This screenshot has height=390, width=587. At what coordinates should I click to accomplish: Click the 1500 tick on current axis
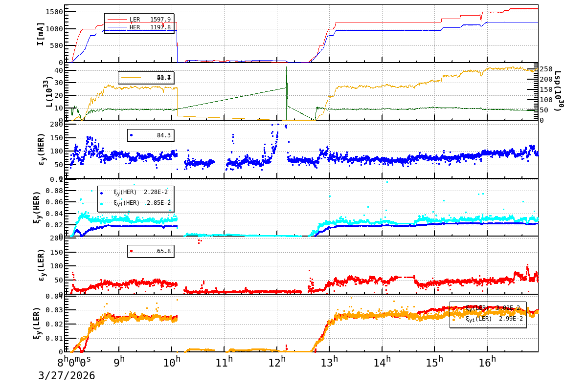click(54, 12)
